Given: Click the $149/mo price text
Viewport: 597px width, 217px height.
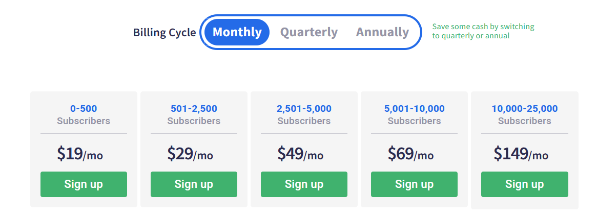Looking at the screenshot, I should pyautogui.click(x=521, y=154).
